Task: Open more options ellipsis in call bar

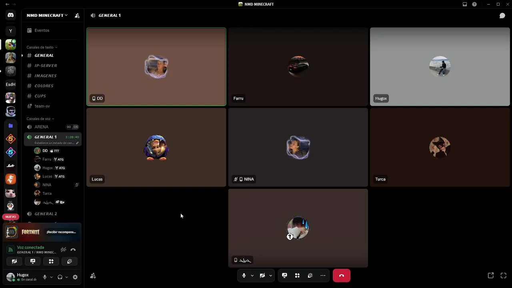Action: click(x=323, y=276)
